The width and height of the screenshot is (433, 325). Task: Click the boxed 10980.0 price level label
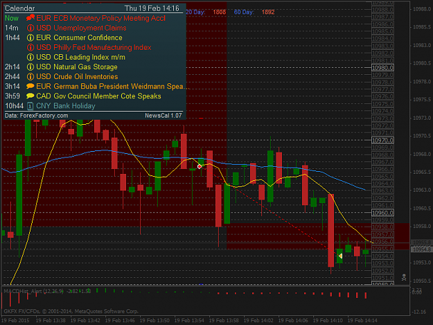[382, 68]
